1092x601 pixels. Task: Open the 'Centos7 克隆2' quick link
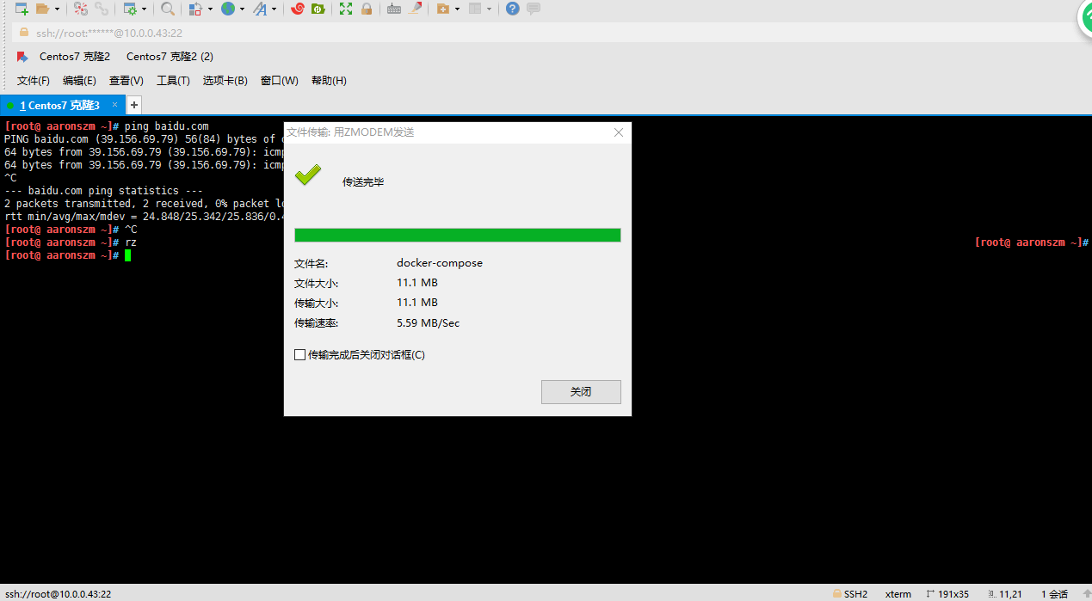coord(75,57)
